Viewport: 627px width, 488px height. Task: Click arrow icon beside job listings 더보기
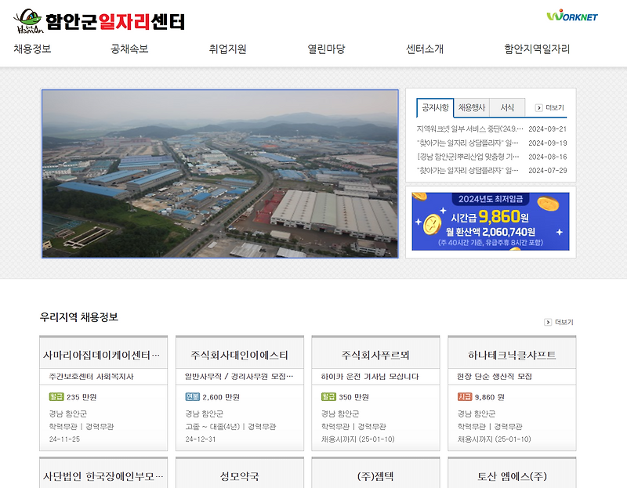pyautogui.click(x=546, y=320)
